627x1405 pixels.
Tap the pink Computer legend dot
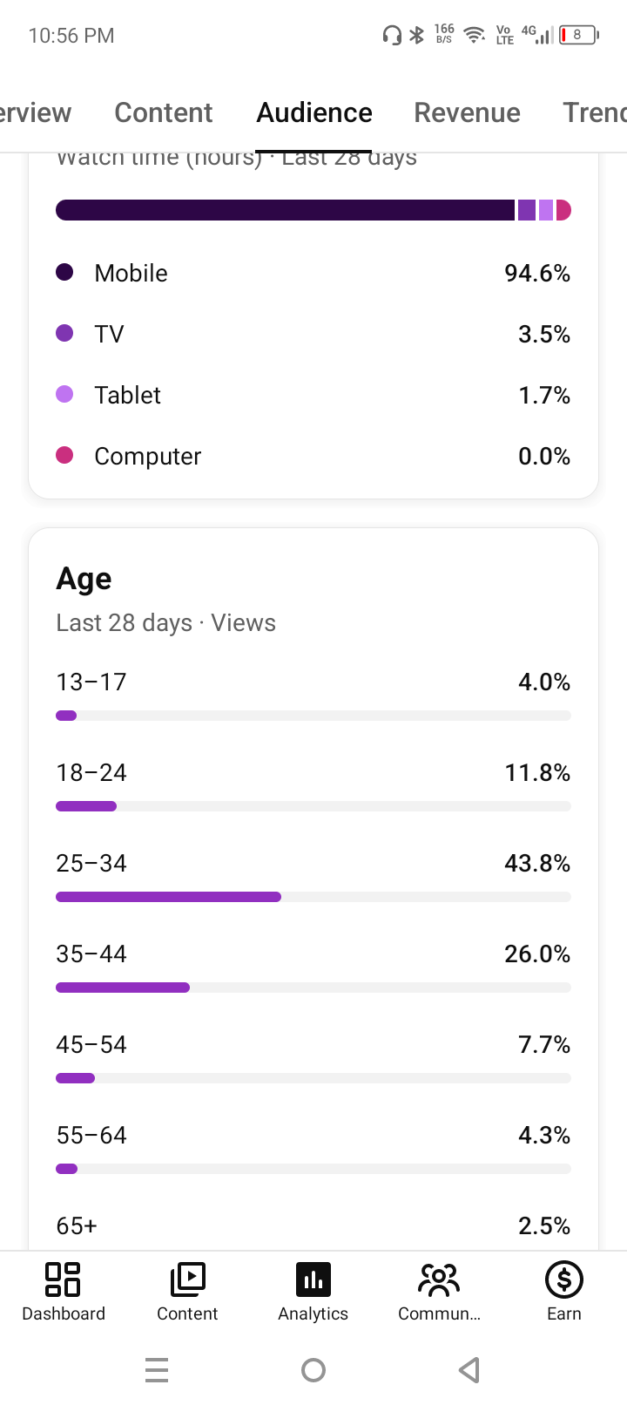tap(64, 455)
